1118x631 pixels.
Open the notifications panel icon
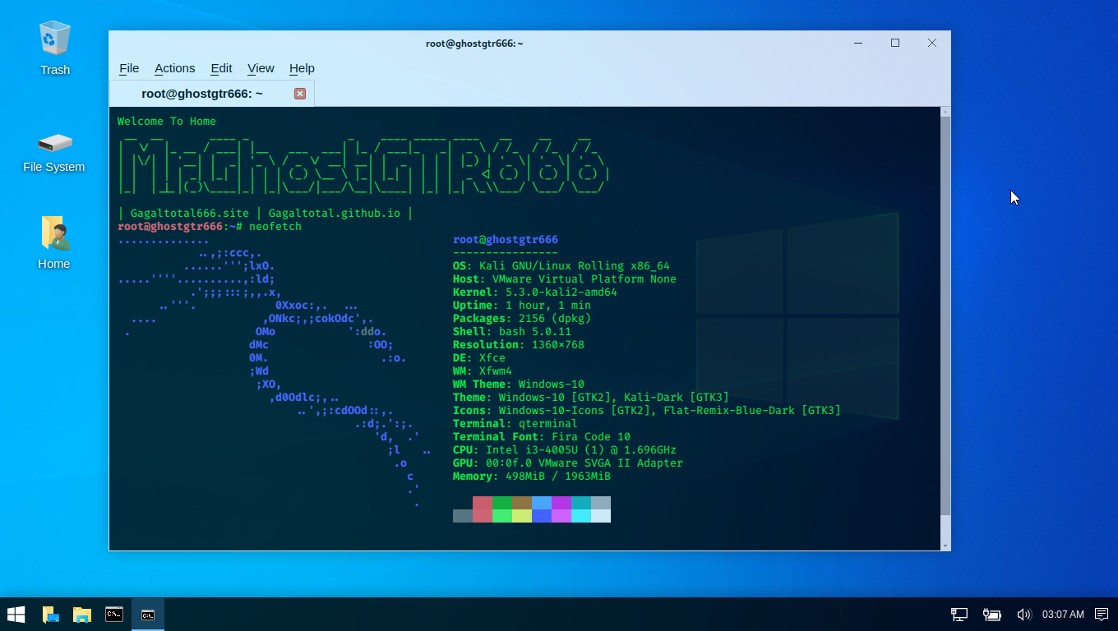[1102, 615]
